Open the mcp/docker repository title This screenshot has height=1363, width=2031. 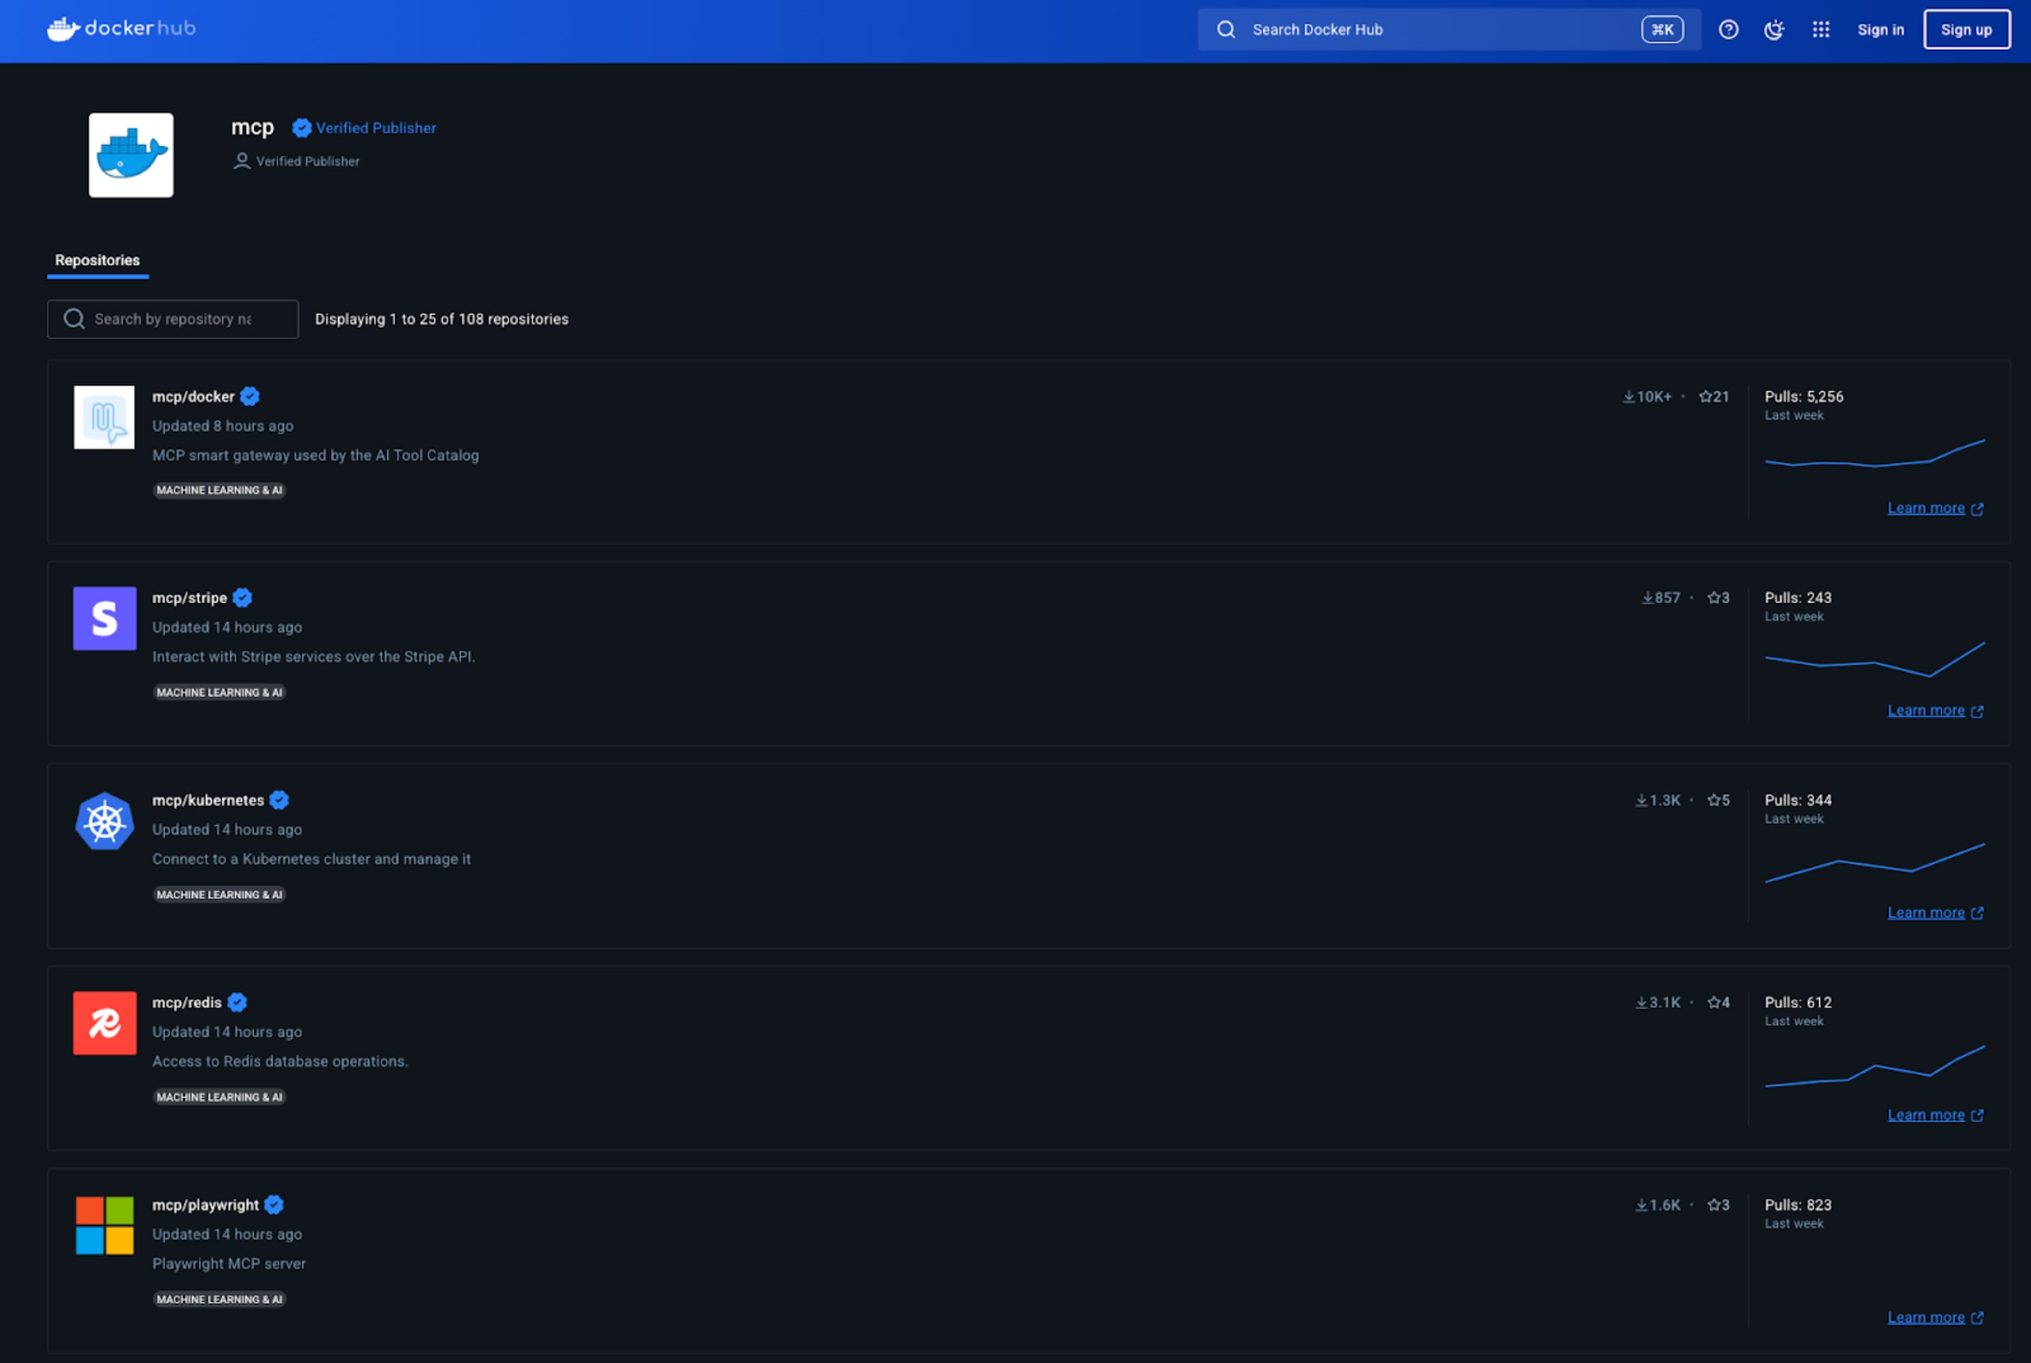pyautogui.click(x=193, y=397)
